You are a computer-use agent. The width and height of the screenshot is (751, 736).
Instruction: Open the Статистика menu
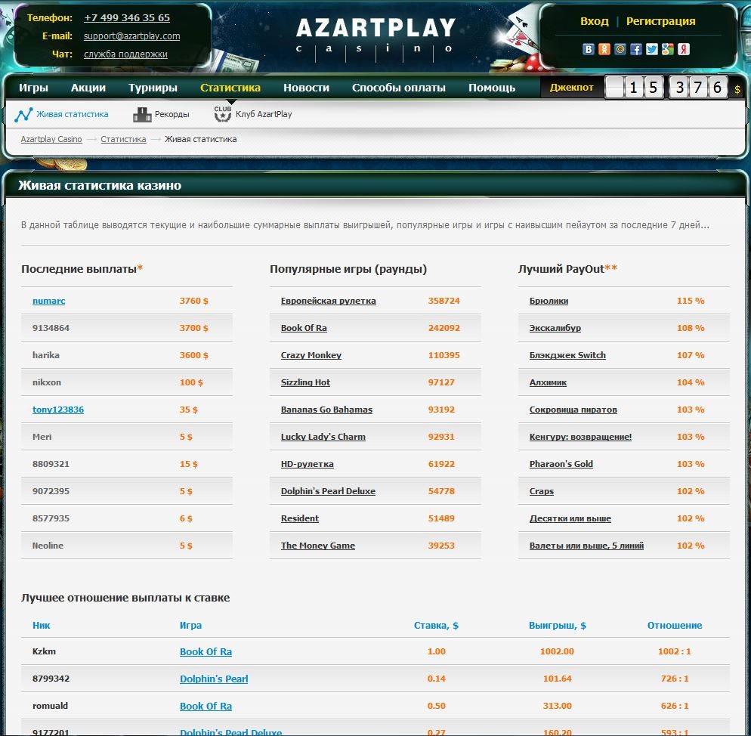click(230, 88)
